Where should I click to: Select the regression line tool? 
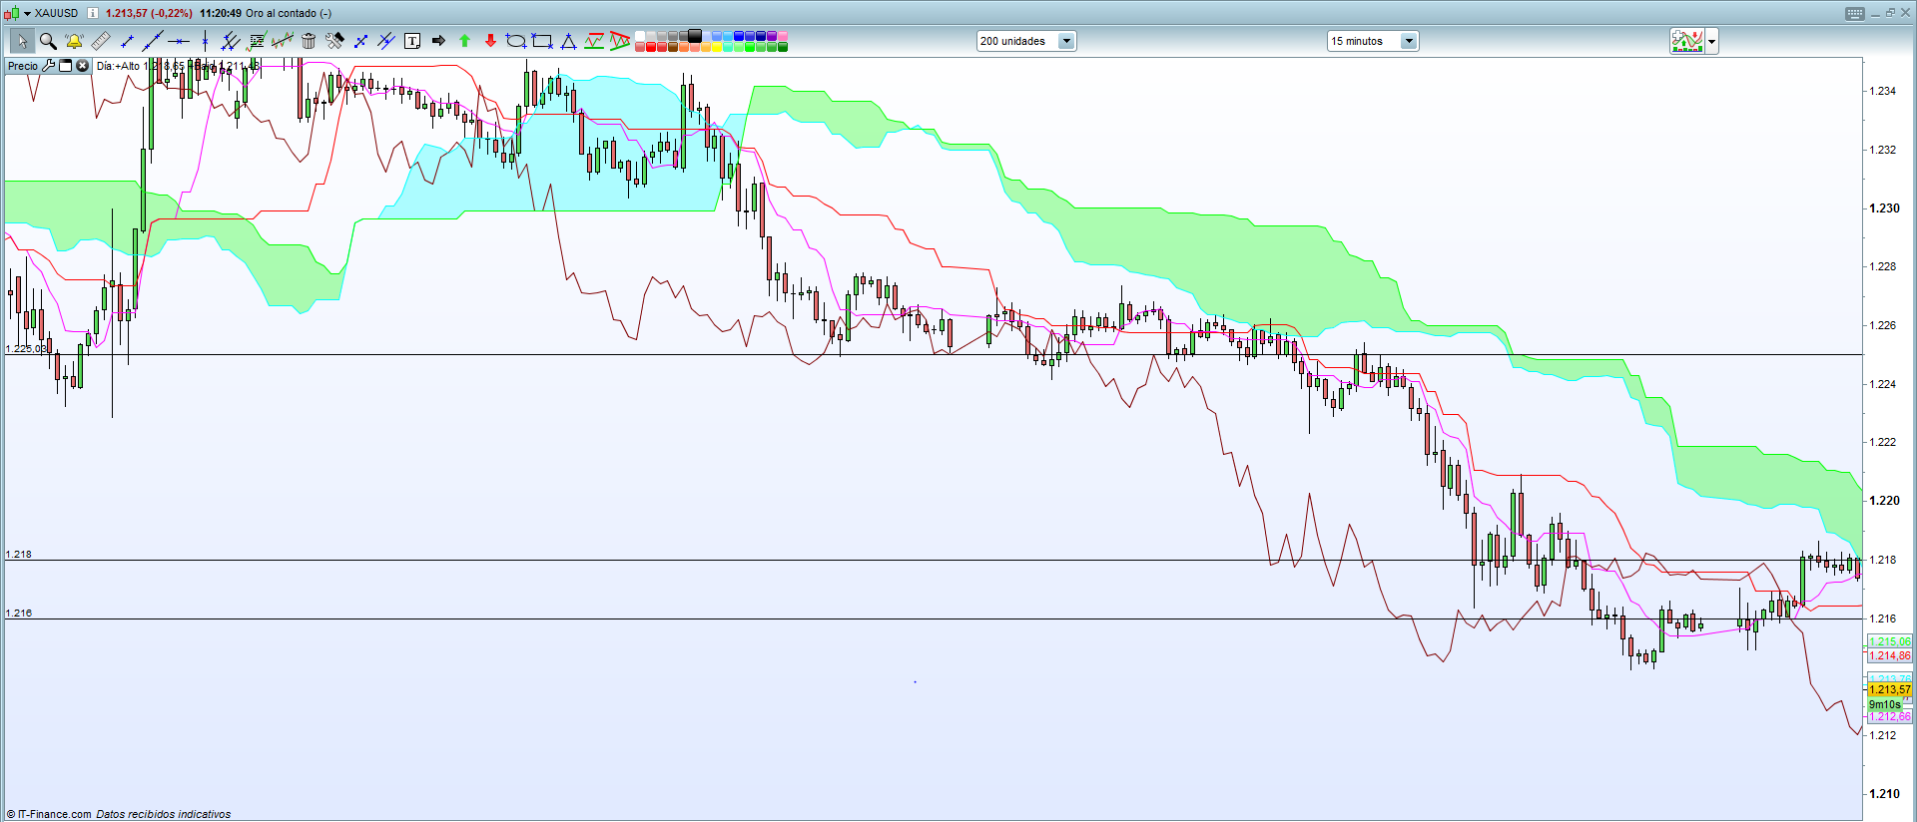click(x=283, y=41)
